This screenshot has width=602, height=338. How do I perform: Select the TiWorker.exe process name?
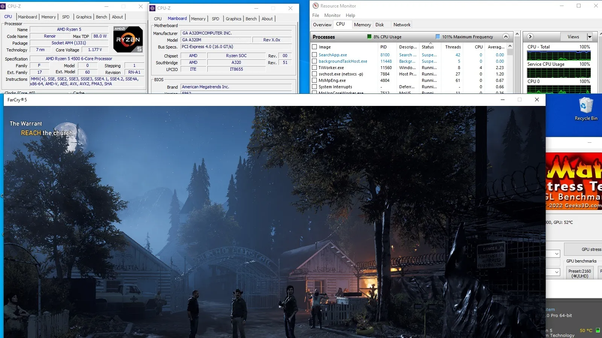331,68
